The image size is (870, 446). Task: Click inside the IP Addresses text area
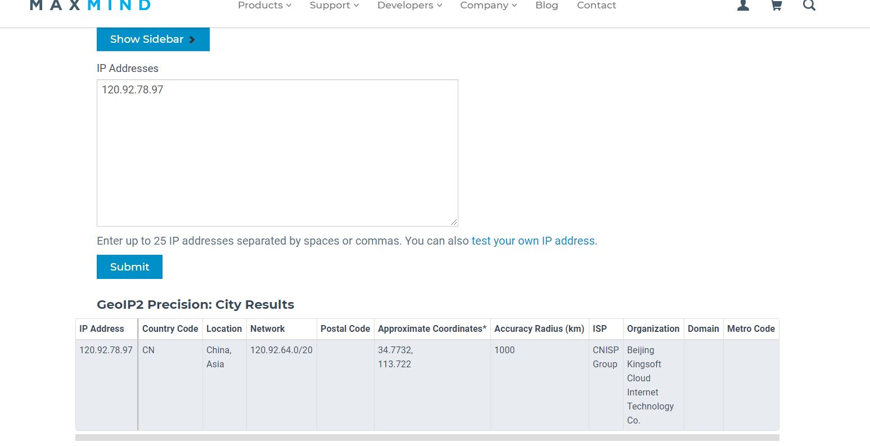277,153
